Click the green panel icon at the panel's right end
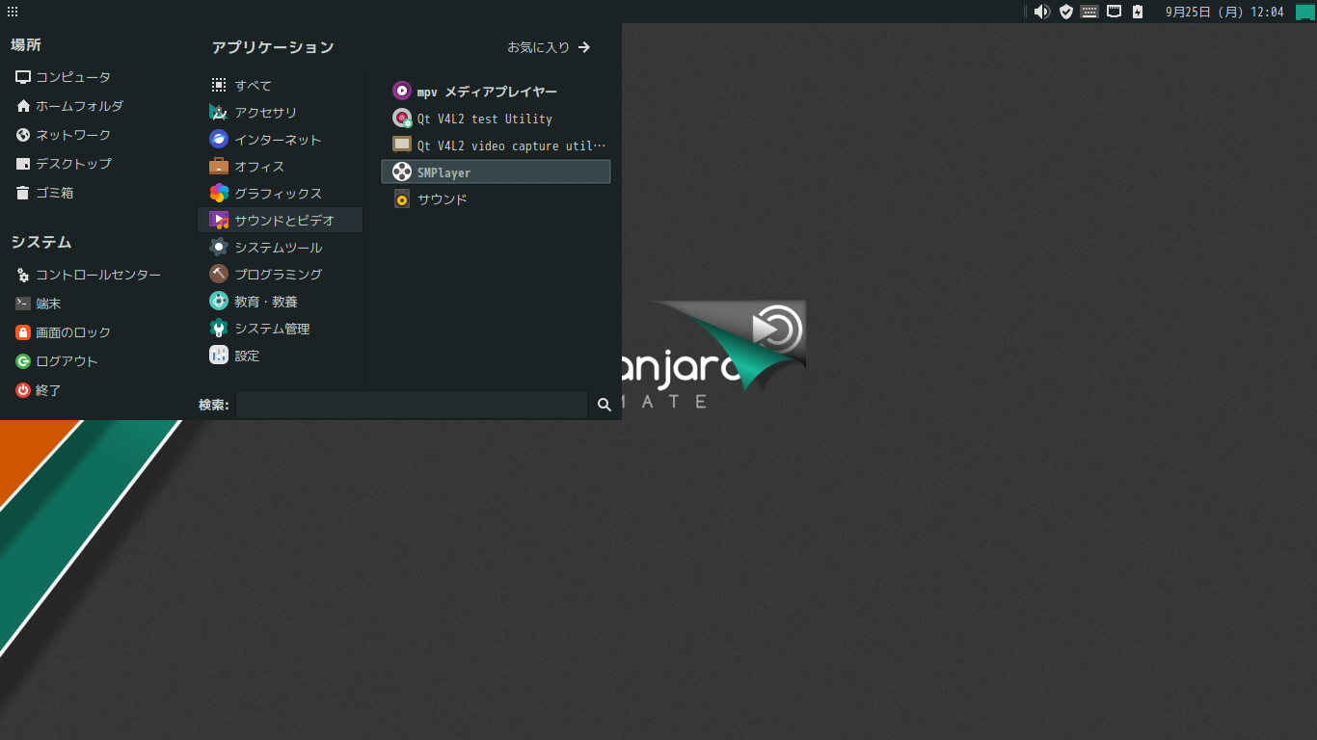 [1304, 12]
